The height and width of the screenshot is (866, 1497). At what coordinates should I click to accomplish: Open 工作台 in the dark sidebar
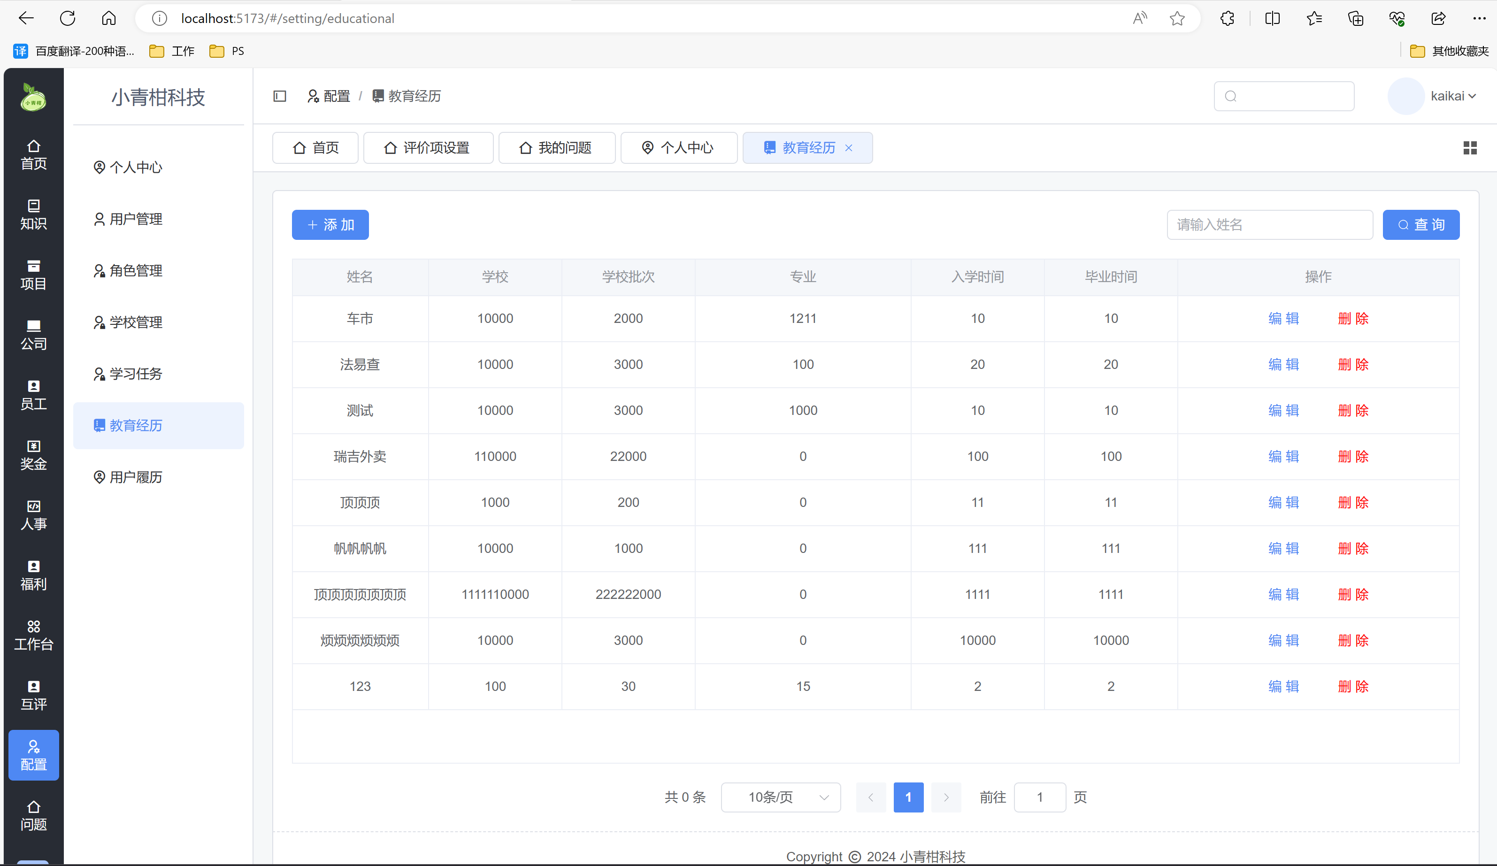[33, 635]
